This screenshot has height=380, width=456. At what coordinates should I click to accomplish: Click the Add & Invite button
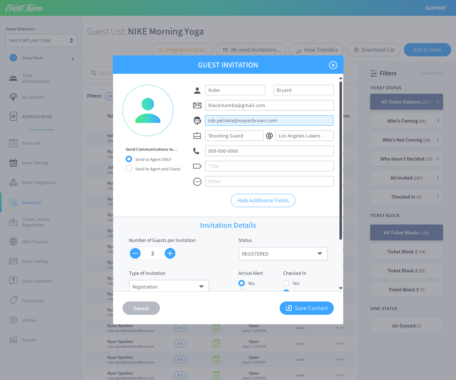pos(427,50)
